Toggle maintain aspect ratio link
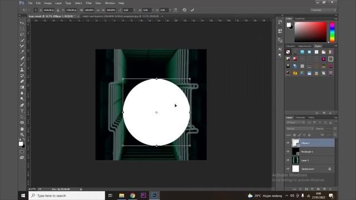The height and width of the screenshot is (200, 356). [98, 10]
